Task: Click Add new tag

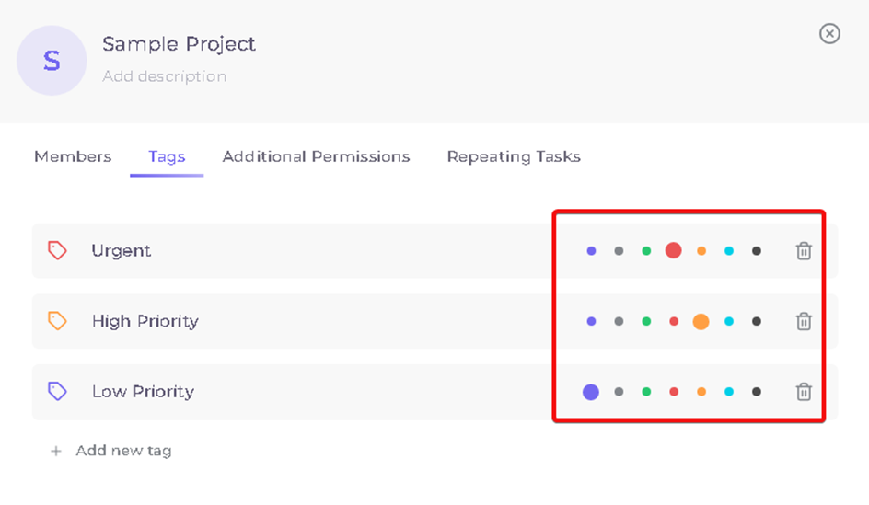Action: (x=123, y=451)
